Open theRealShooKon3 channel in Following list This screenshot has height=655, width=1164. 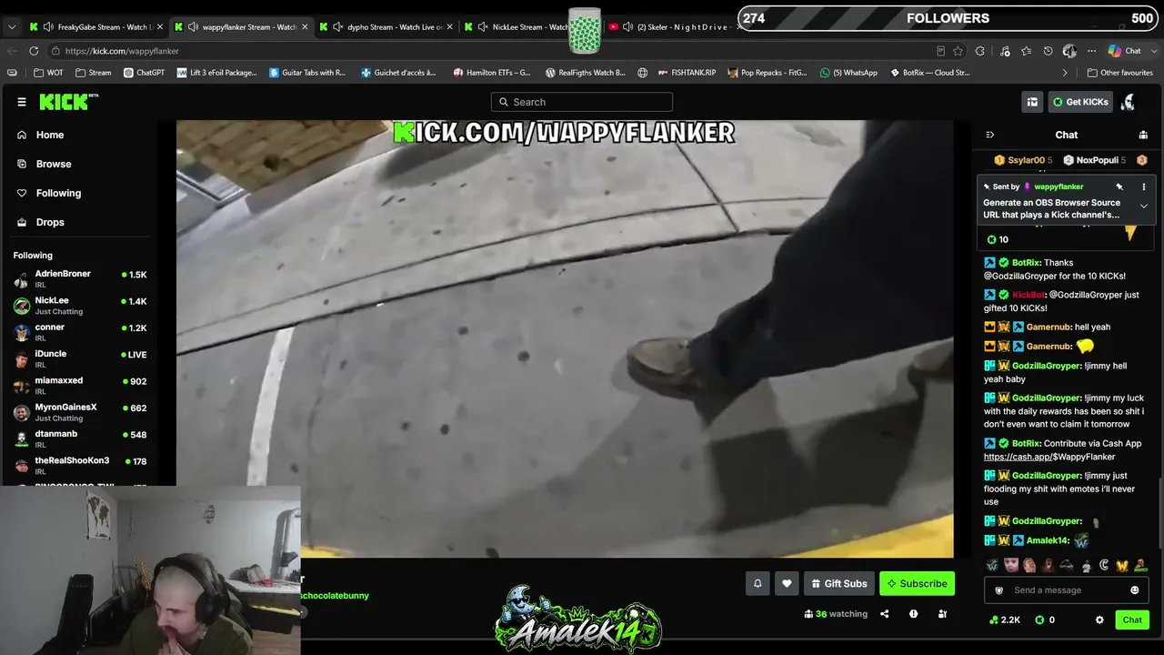(x=80, y=466)
